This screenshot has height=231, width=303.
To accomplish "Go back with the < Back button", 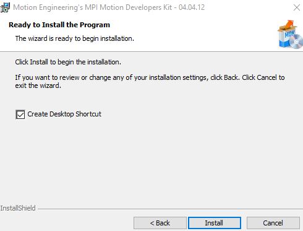I will pos(160,223).
